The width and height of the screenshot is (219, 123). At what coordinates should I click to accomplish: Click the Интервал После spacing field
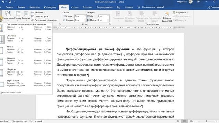102,20
